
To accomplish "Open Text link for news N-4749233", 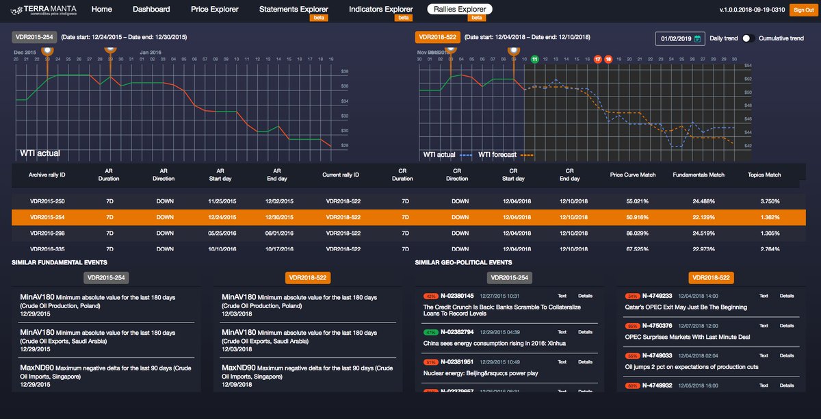I will (x=764, y=296).
